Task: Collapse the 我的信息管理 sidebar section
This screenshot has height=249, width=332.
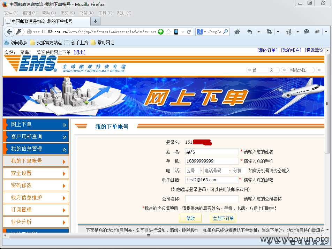Action: 36,149
